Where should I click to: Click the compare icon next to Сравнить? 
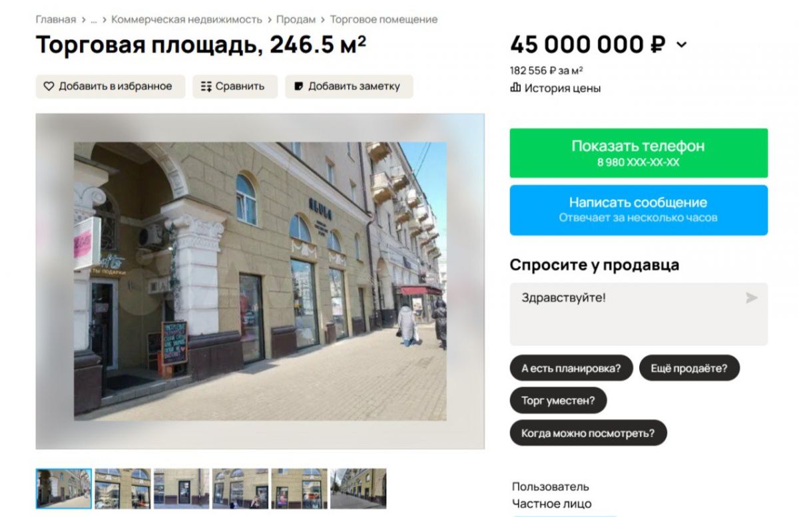tap(206, 86)
